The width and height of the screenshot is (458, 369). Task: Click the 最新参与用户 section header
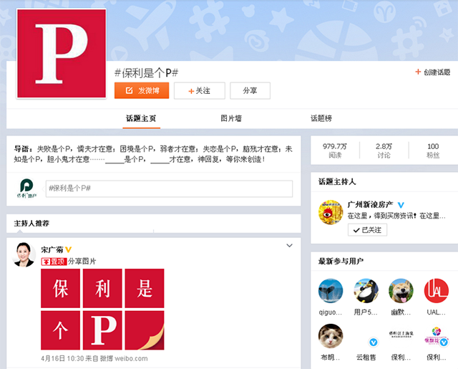pos(341,261)
